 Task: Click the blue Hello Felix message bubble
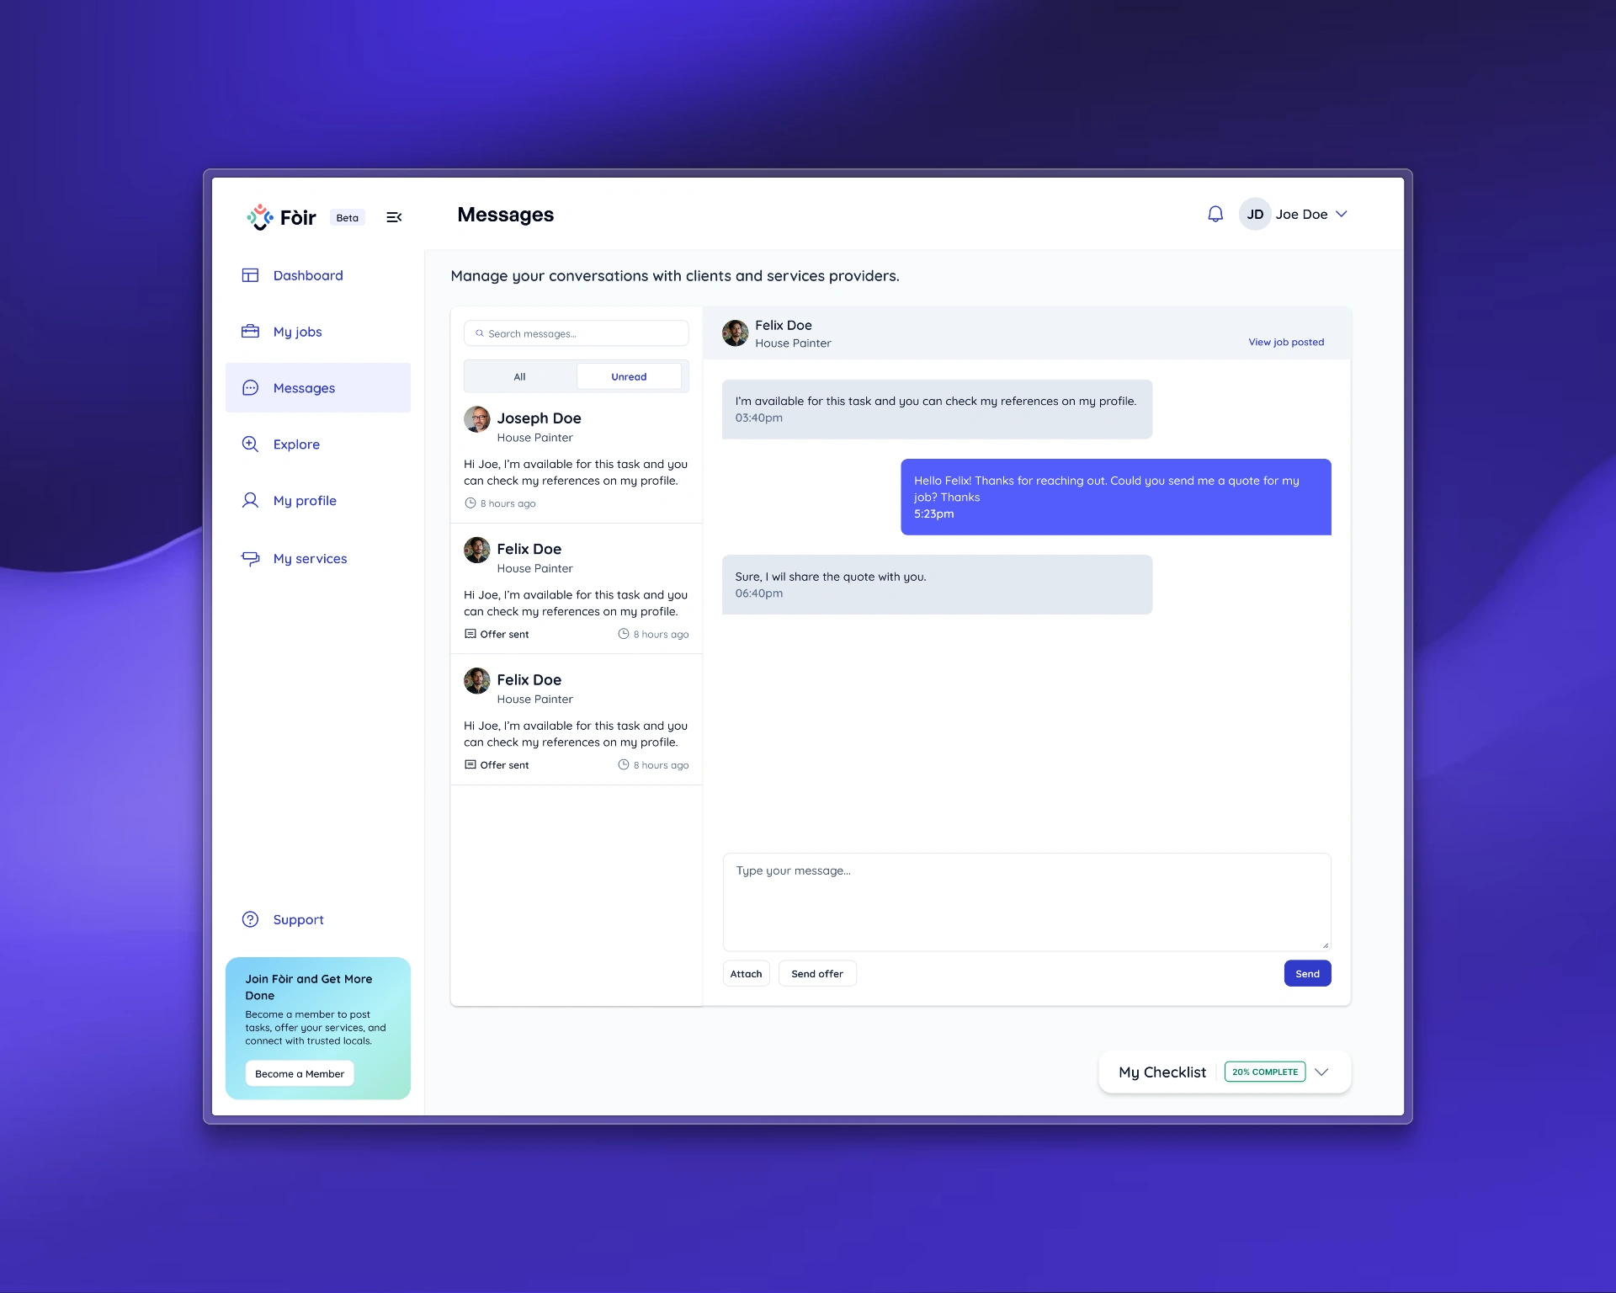pos(1116,497)
